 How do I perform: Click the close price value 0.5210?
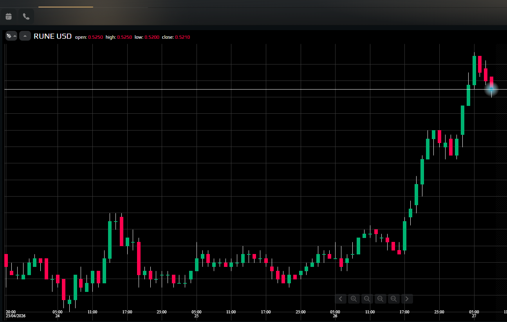pos(182,37)
